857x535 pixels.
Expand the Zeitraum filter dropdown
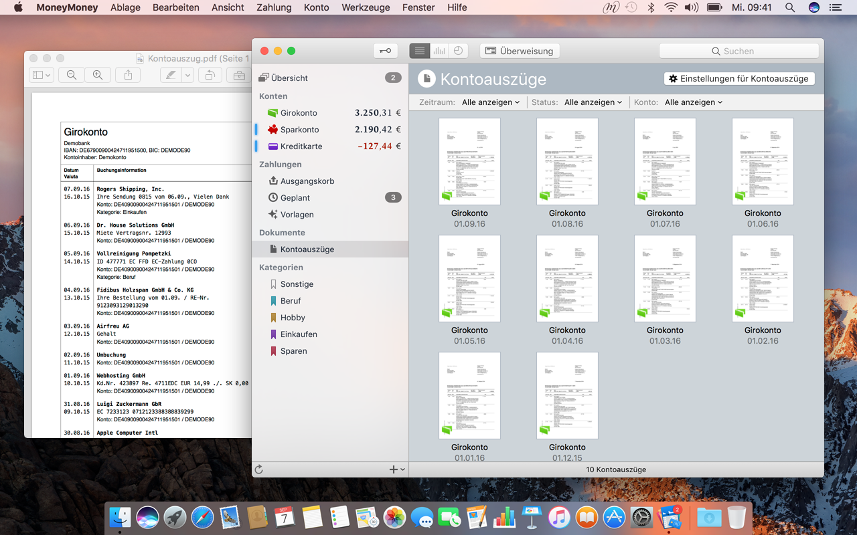click(491, 102)
